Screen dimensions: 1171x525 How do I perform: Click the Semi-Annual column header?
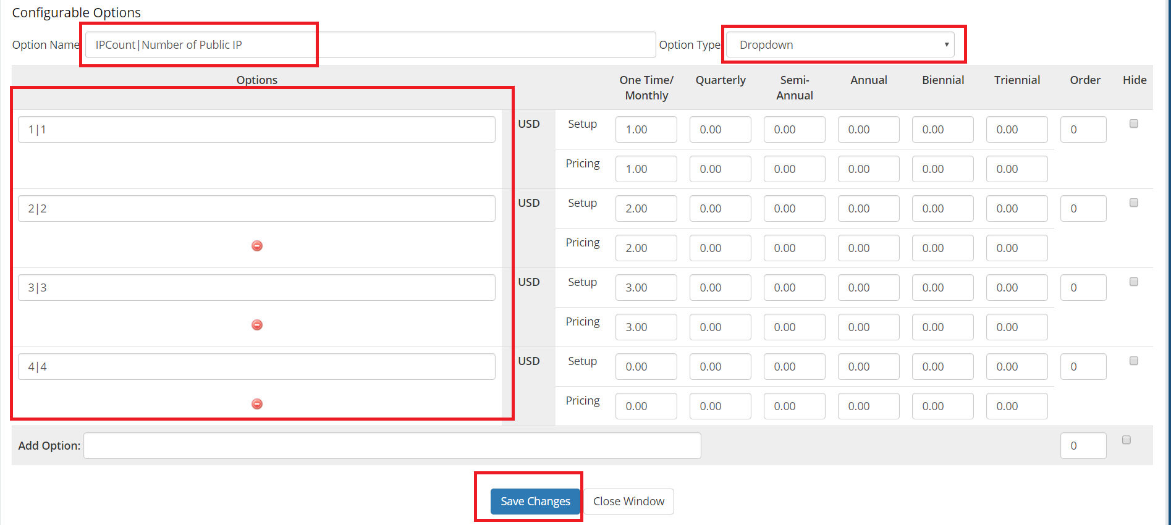coord(795,88)
